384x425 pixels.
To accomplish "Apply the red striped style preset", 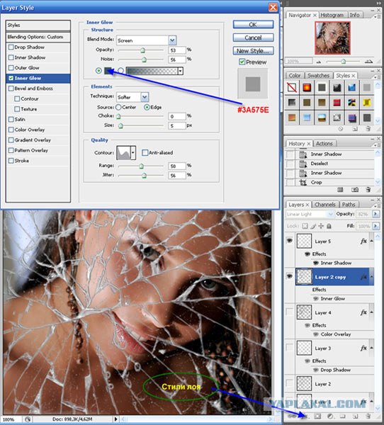I will [x=337, y=103].
